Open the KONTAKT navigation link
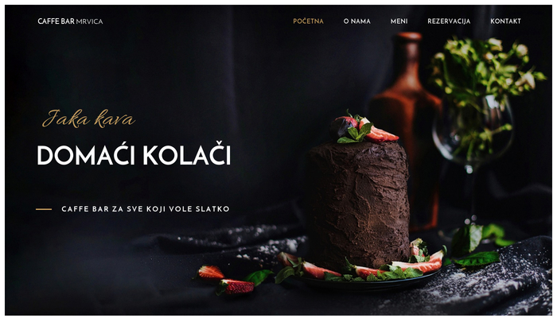The height and width of the screenshot is (318, 557). click(x=505, y=21)
